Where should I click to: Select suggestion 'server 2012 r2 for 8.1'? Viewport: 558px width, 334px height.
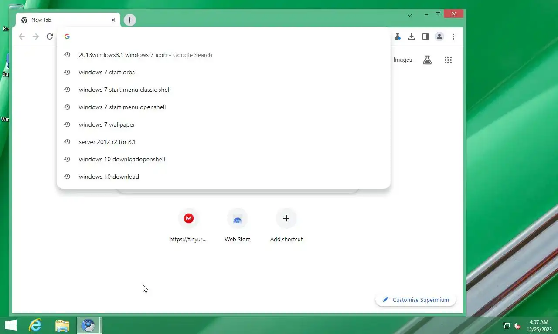click(223, 142)
